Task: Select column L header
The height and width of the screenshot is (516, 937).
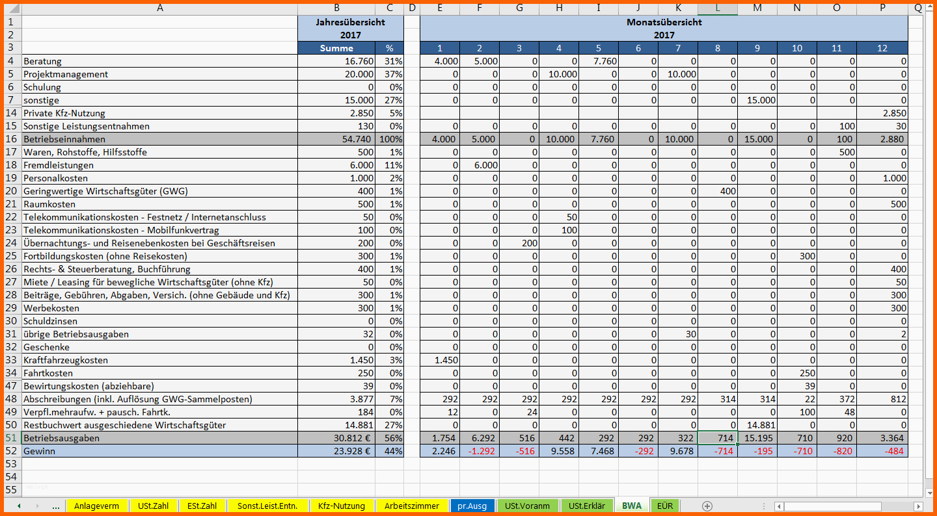Action: (x=718, y=8)
